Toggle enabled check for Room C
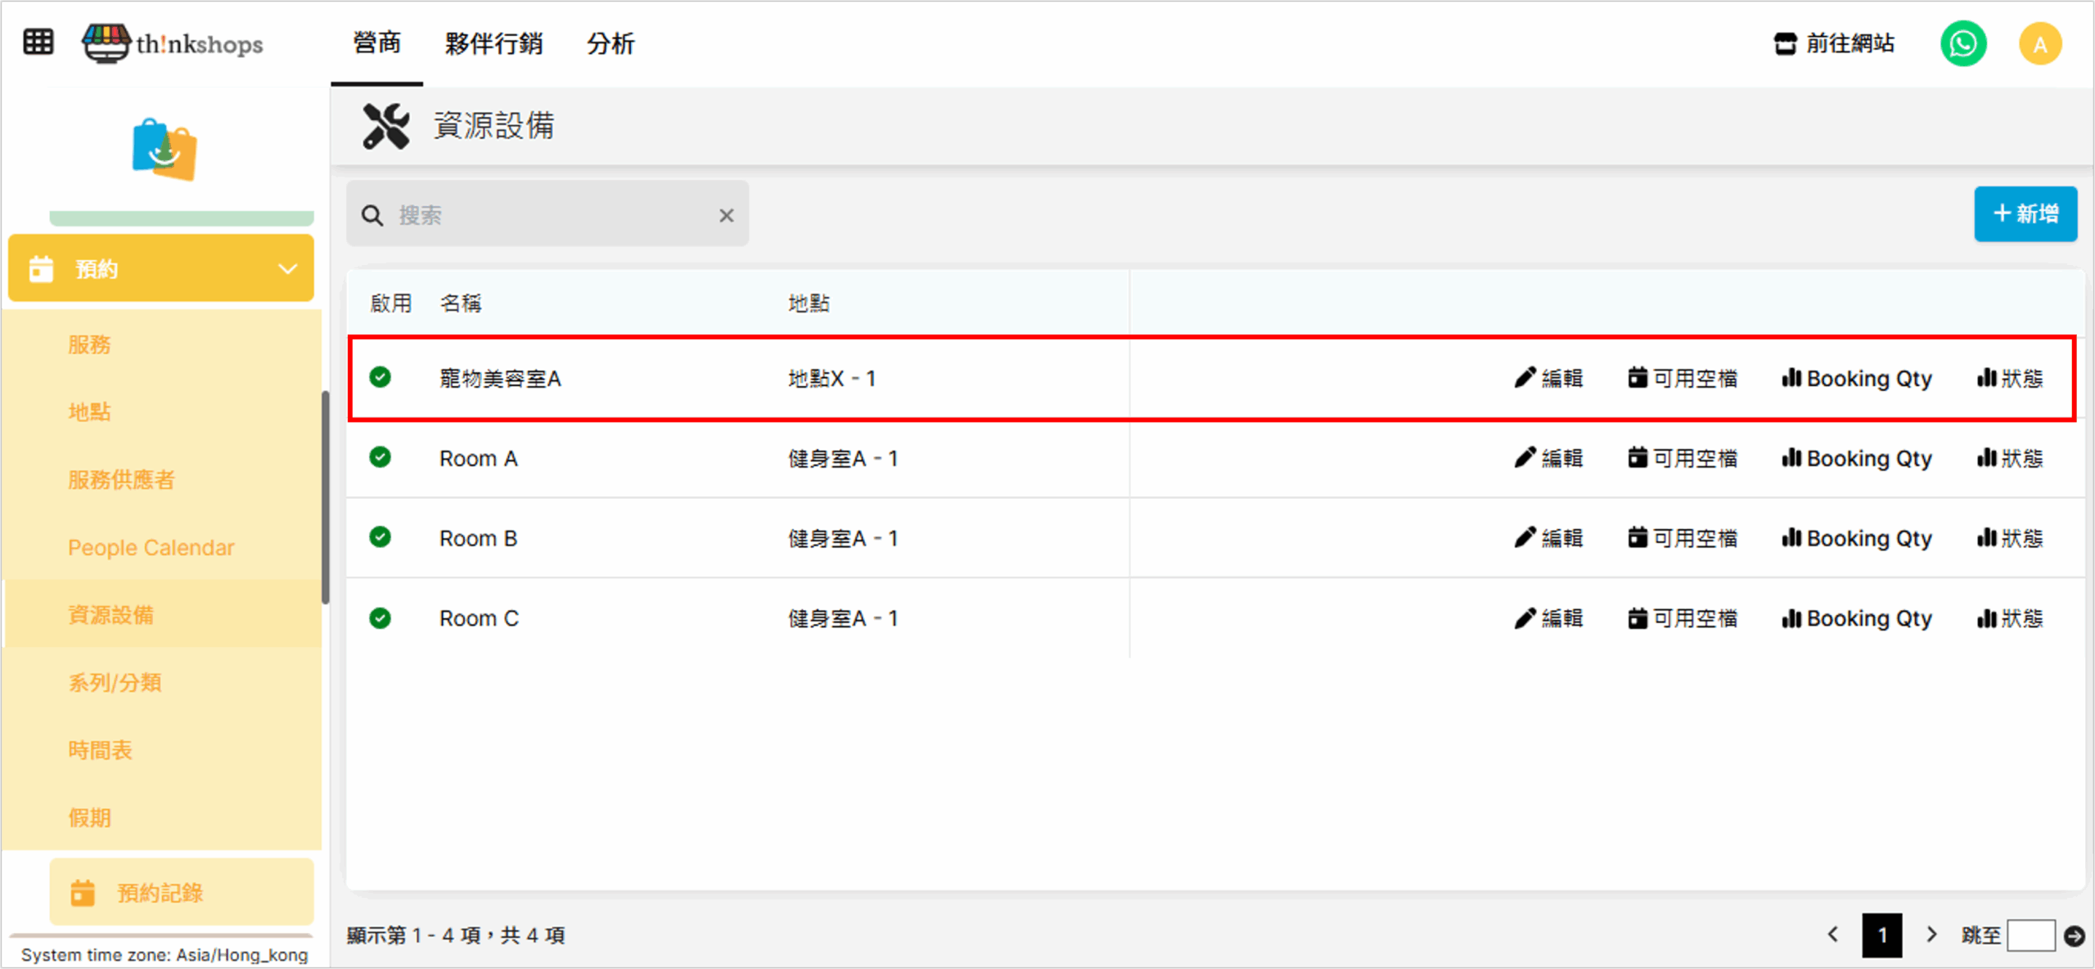The height and width of the screenshot is (969, 2095). [380, 618]
